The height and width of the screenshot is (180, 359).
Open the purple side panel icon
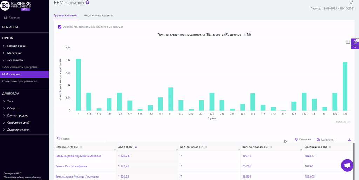(355, 41)
